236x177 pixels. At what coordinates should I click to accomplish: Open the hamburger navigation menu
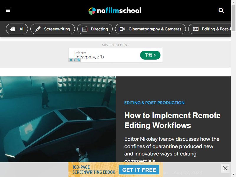point(8,10)
